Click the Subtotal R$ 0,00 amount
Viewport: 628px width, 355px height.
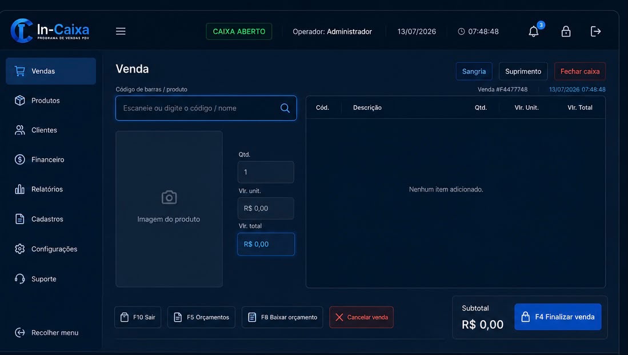click(x=483, y=325)
